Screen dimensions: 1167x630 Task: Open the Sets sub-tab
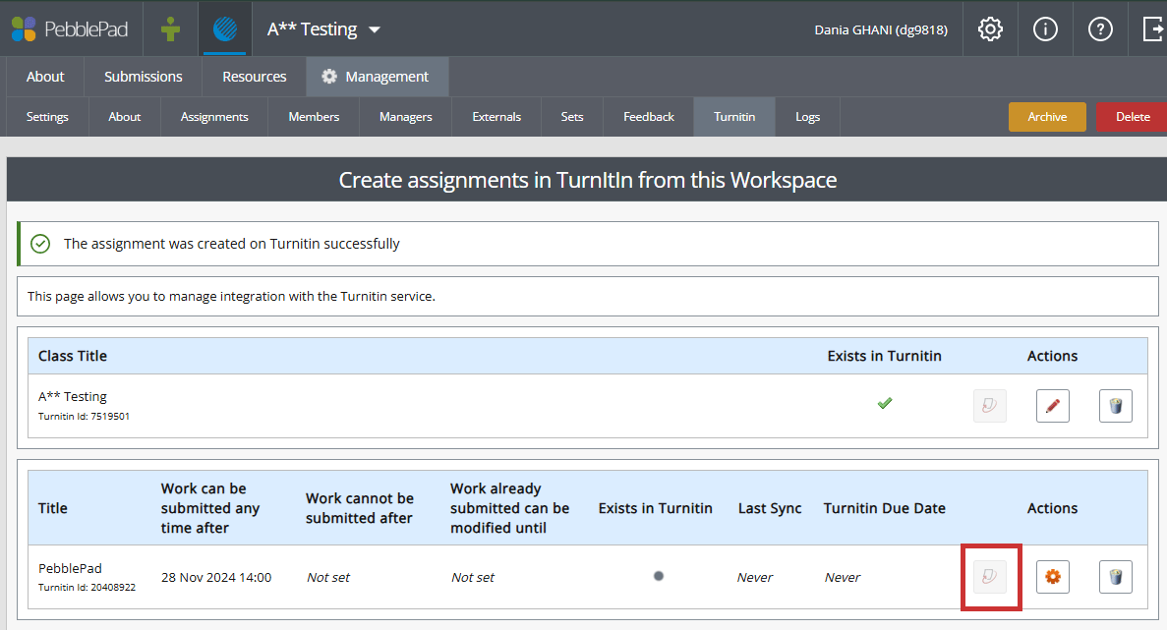pyautogui.click(x=571, y=117)
